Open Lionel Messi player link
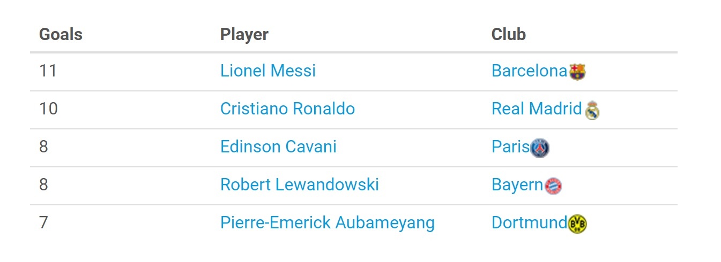The image size is (721, 262). pyautogui.click(x=268, y=71)
